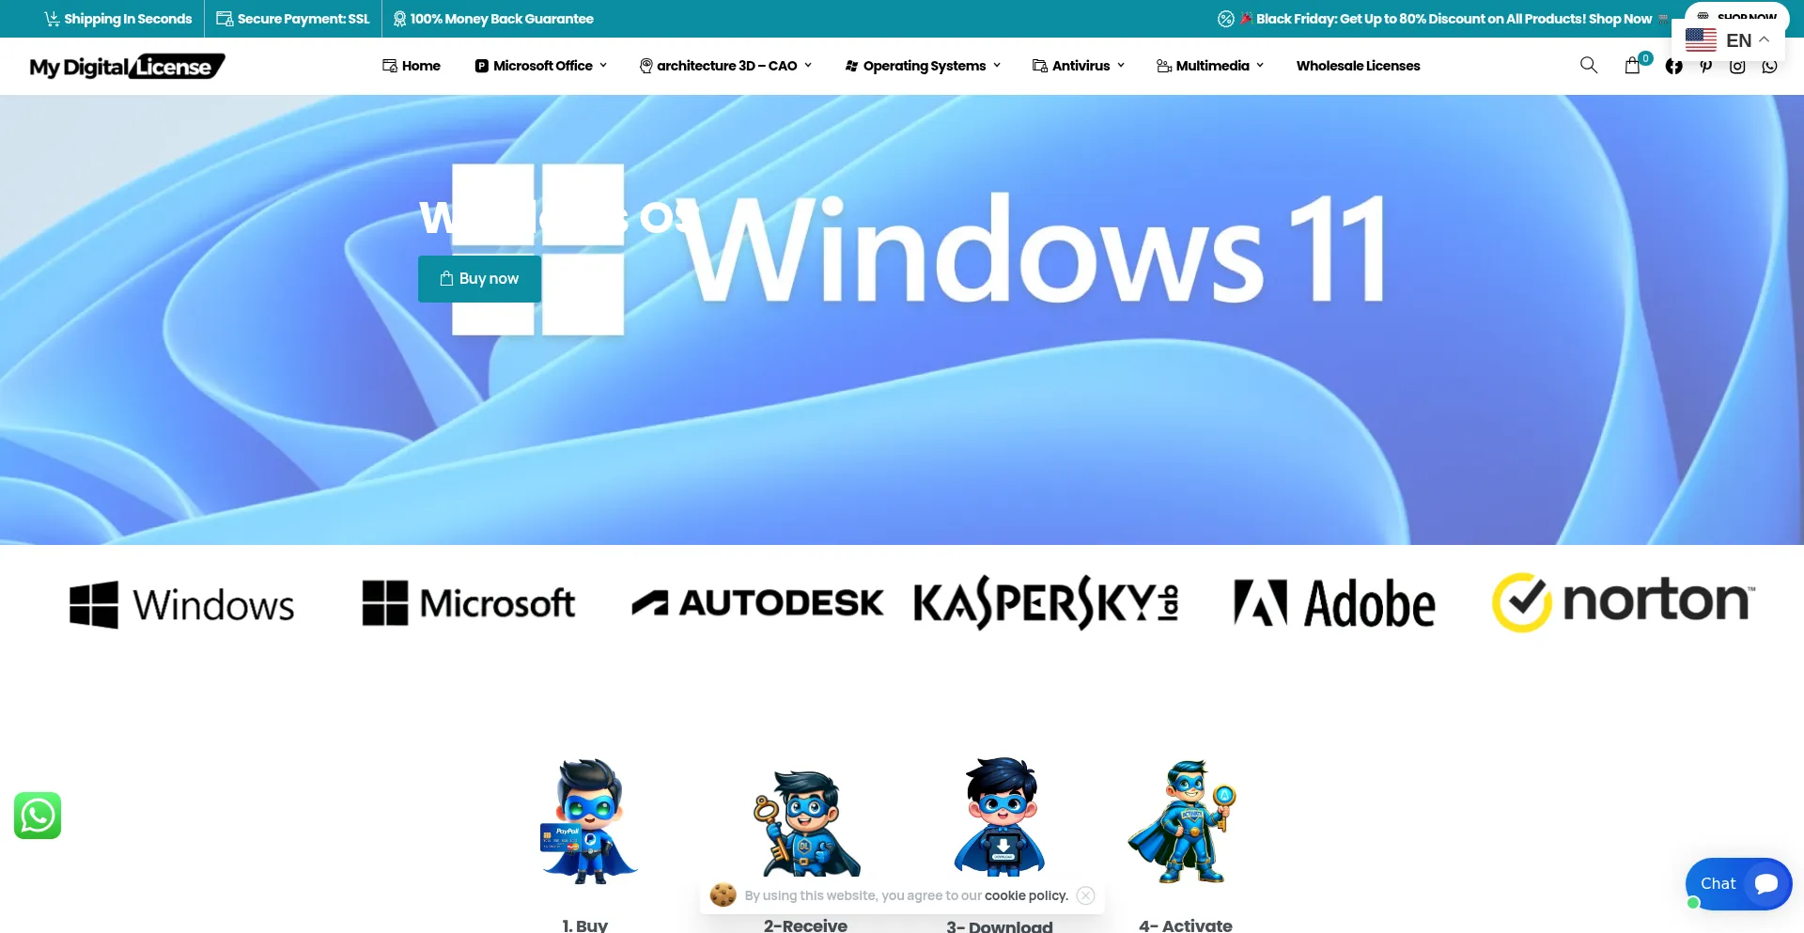
Task: Click the green WhatsApp floating button
Action: [38, 816]
